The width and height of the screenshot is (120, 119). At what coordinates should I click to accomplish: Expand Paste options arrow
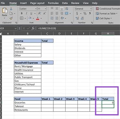(5, 18)
